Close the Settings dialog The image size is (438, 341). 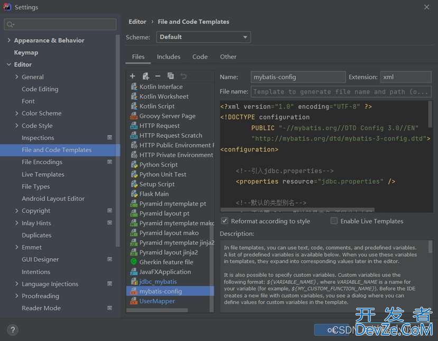426,7
